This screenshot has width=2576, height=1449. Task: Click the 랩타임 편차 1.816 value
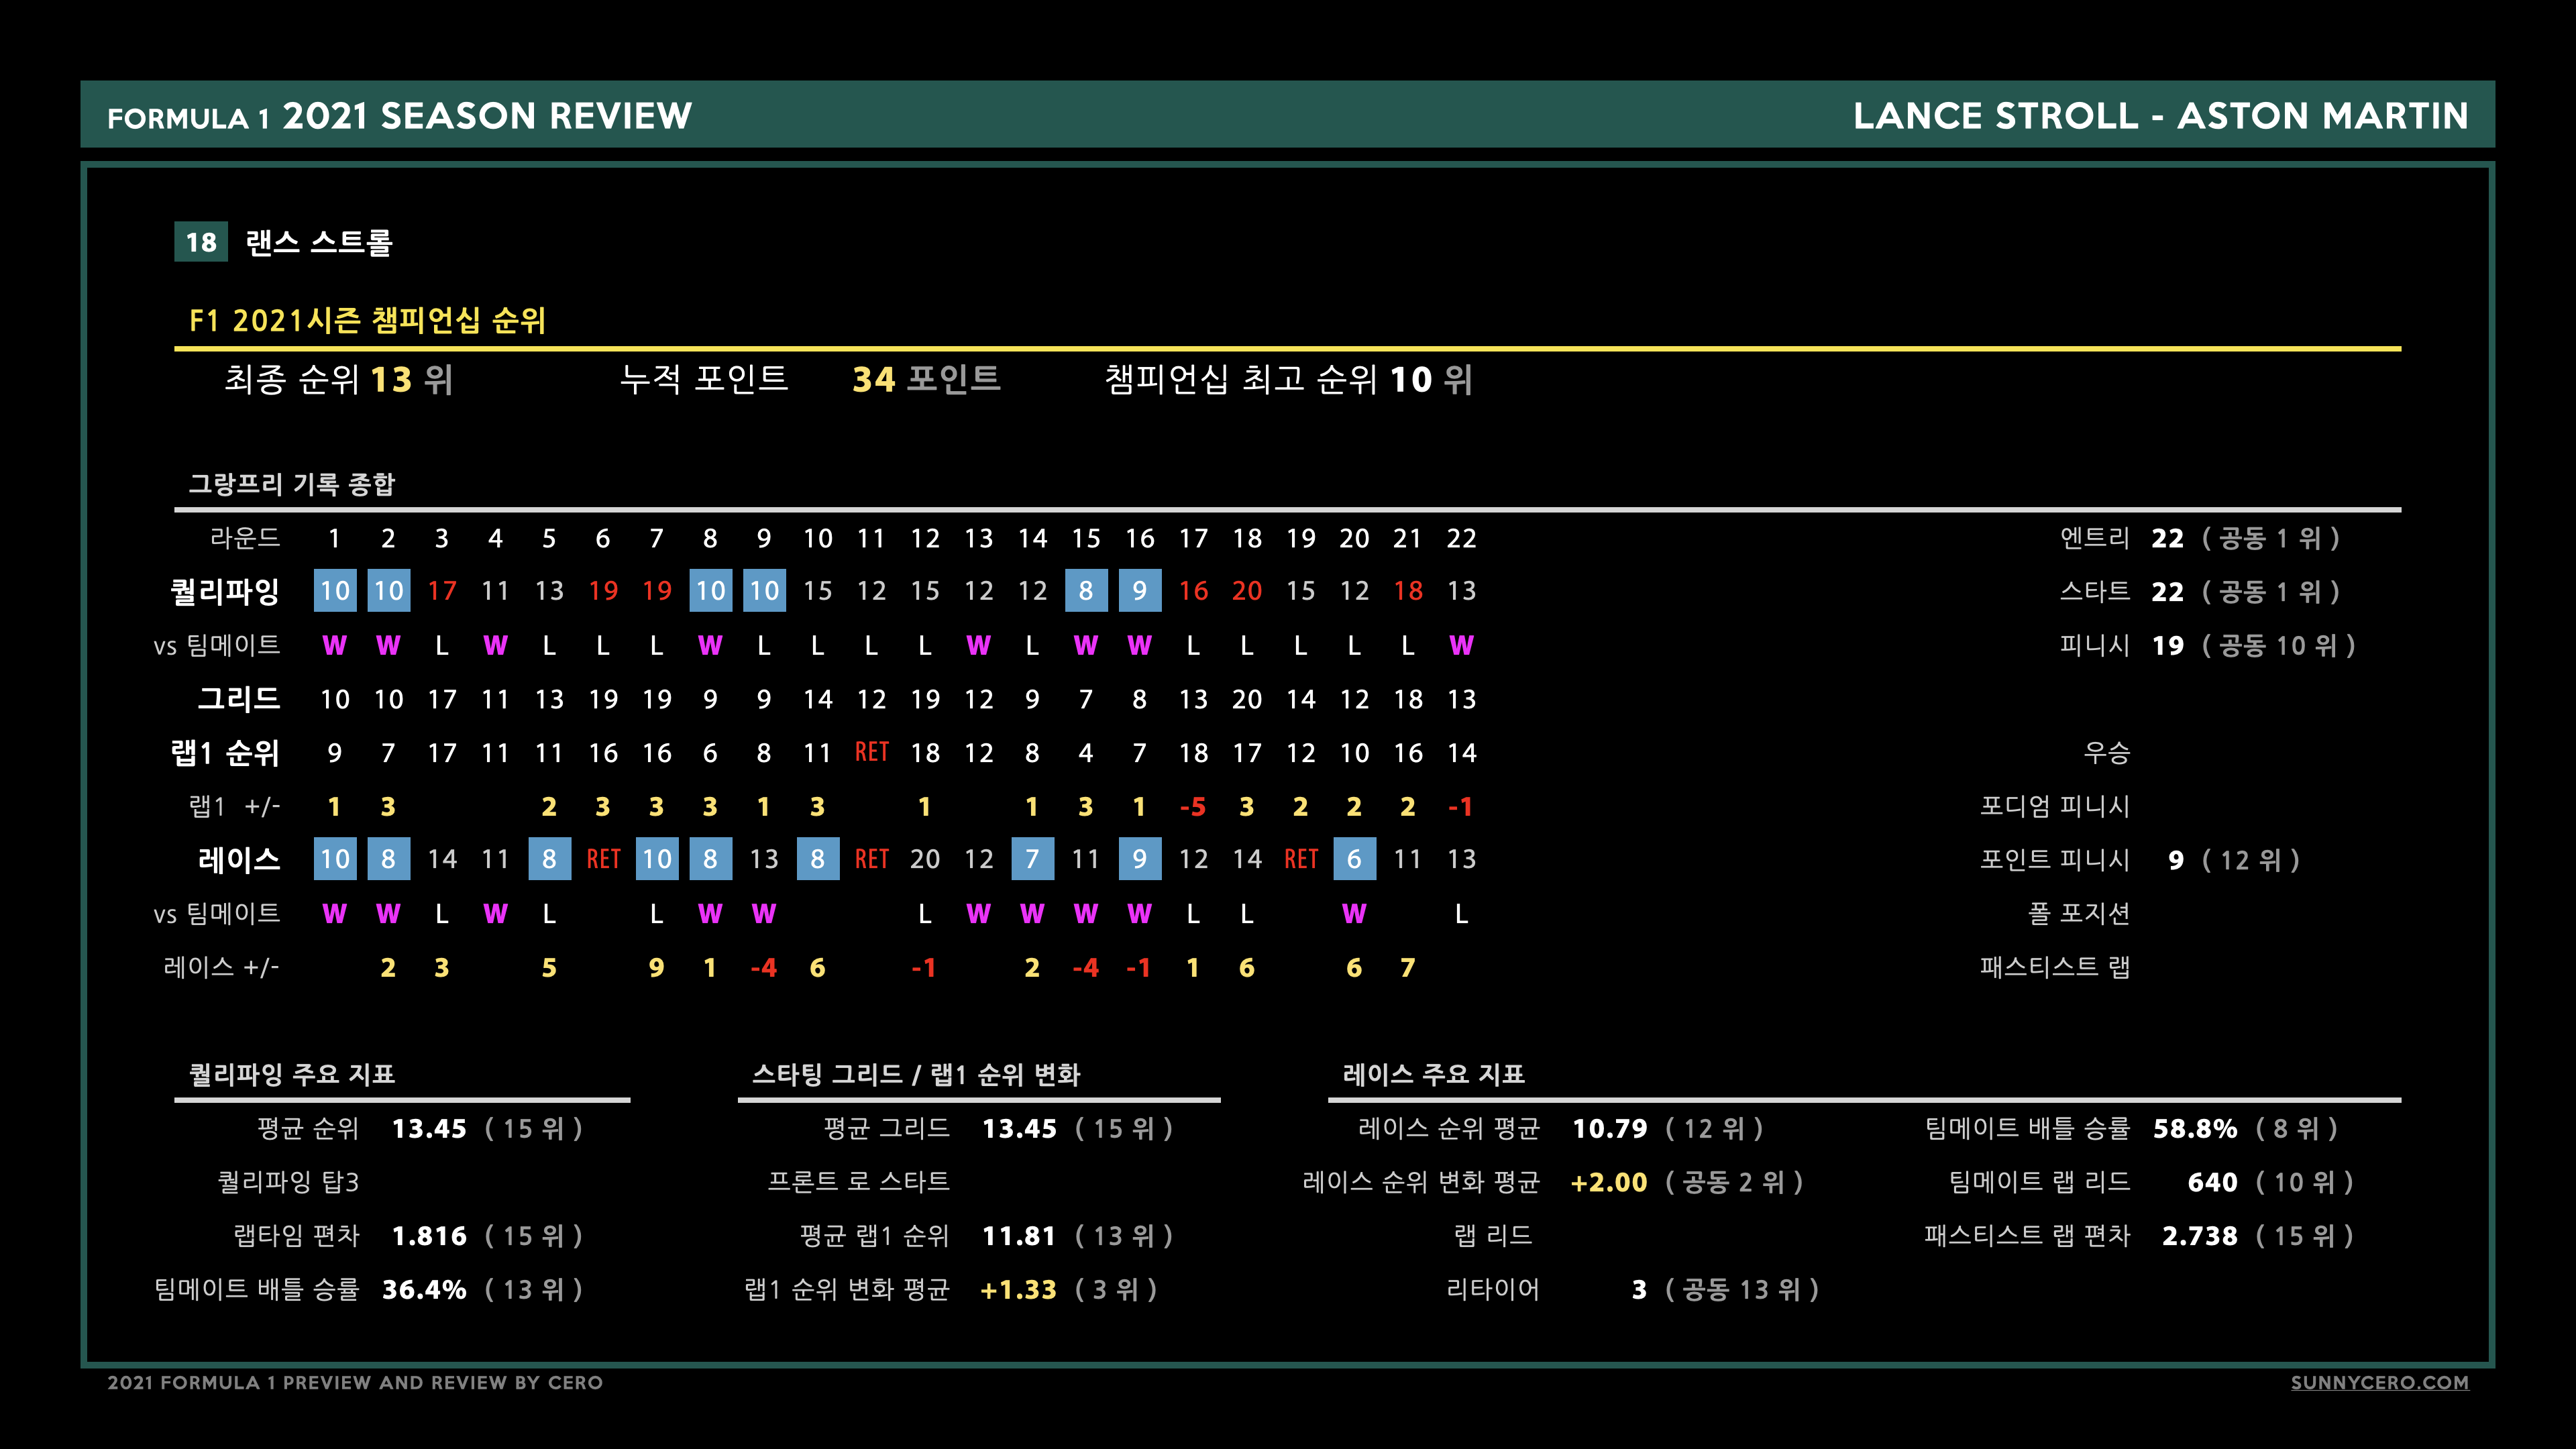point(429,1236)
